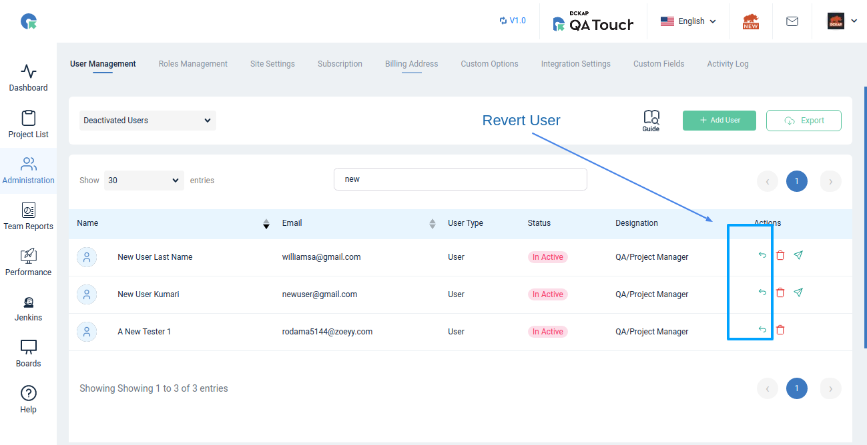Click avatar of A New Tester 1
This screenshot has height=445, width=867.
tap(87, 332)
